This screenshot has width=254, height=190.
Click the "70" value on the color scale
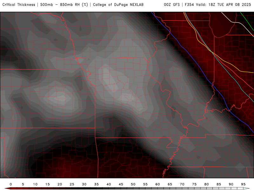(182, 184)
